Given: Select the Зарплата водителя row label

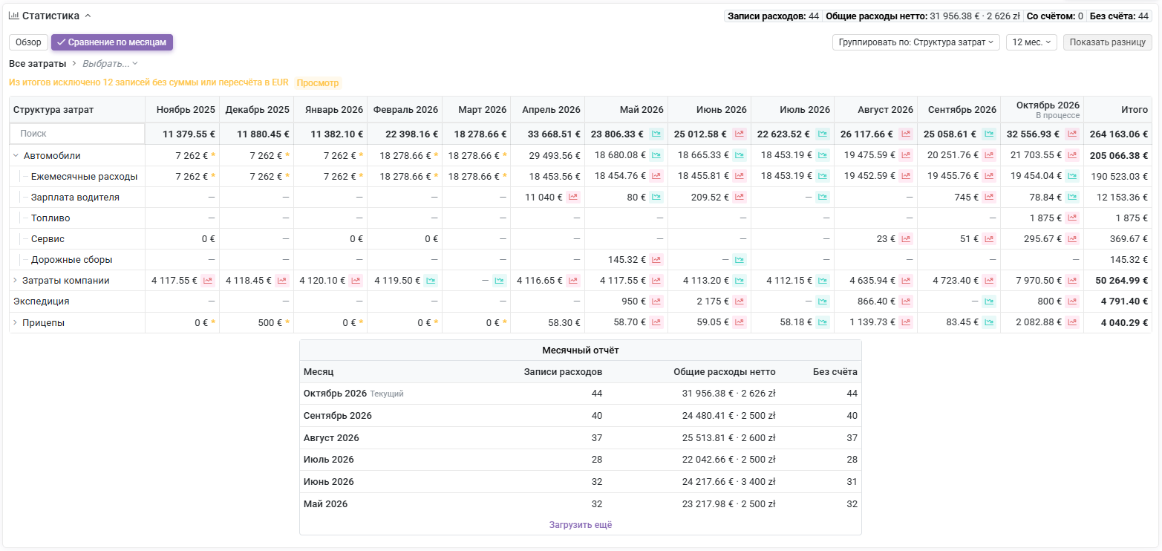Looking at the screenshot, I should pos(75,197).
